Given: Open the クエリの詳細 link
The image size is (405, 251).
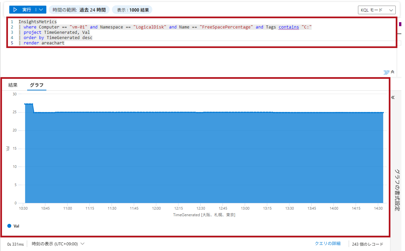Looking at the screenshot, I should coord(328,244).
